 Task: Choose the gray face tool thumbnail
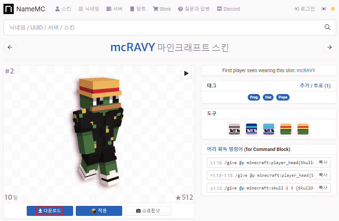click(234, 129)
